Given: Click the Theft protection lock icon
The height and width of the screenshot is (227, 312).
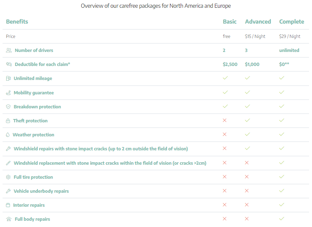Looking at the screenshot, I should tap(8, 121).
